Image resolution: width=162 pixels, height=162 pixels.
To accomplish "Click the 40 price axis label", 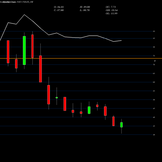I will (154, 117).
